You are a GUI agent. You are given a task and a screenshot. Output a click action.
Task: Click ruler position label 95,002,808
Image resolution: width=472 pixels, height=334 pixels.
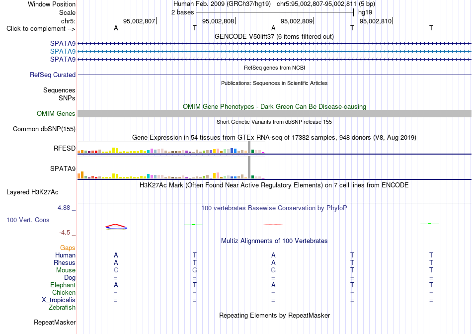pyautogui.click(x=218, y=21)
